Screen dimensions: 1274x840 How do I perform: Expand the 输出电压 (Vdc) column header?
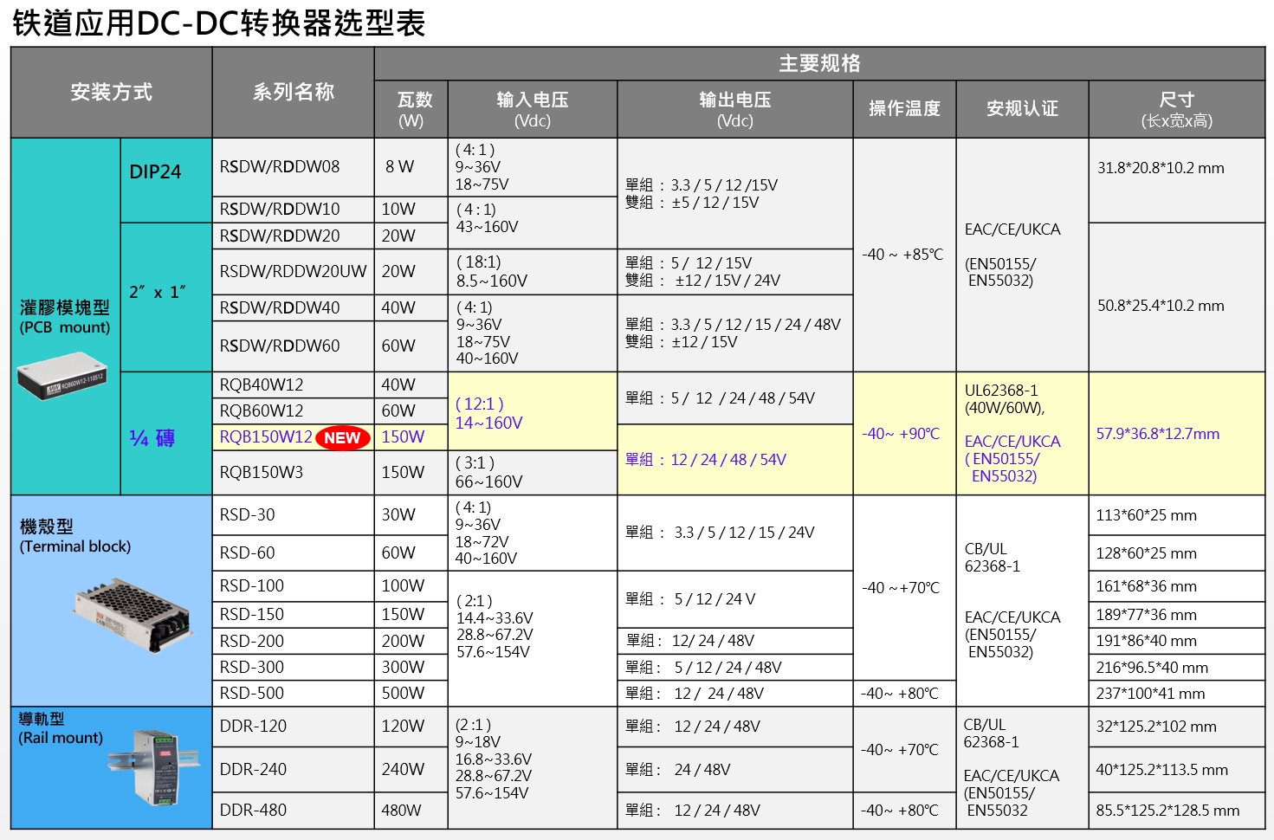coord(733,108)
